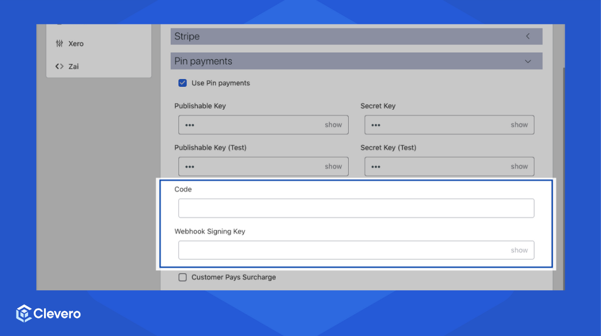Click into the Webhook Signing Key field

pyautogui.click(x=356, y=250)
